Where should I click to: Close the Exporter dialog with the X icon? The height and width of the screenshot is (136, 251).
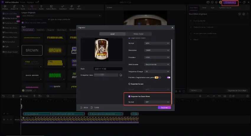point(172,27)
